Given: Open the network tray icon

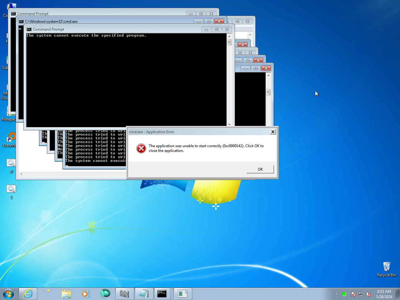Looking at the screenshot, I should click(x=361, y=294).
